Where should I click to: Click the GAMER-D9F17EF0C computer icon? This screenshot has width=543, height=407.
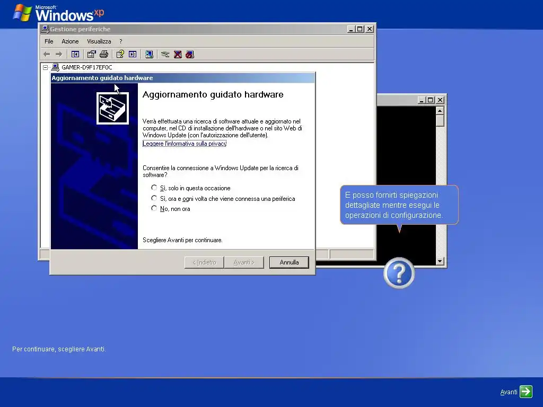click(55, 67)
